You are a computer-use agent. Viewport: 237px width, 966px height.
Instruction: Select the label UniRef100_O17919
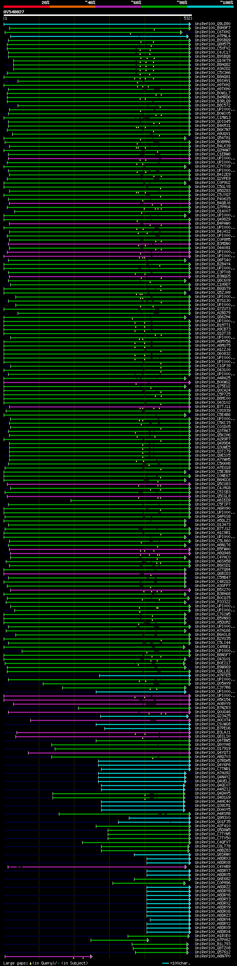point(213,749)
